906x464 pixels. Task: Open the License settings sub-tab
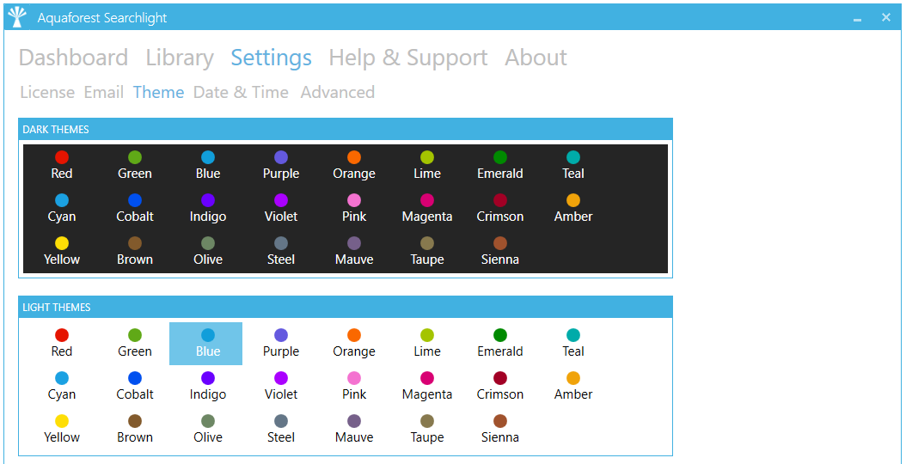pos(47,93)
